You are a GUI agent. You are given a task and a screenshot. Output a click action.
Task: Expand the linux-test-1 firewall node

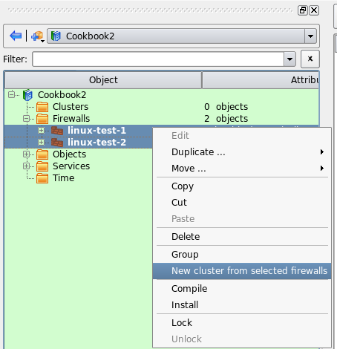[x=41, y=130]
